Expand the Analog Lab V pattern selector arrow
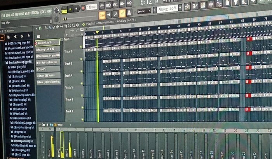This screenshot has width=272, height=159. point(155,10)
